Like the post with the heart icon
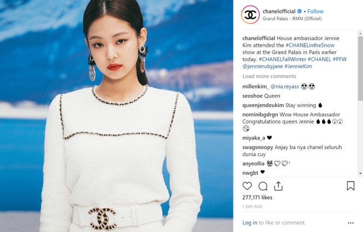363x232 pixels. coord(247,186)
